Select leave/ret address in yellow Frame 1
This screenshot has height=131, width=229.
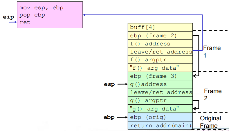160,52
